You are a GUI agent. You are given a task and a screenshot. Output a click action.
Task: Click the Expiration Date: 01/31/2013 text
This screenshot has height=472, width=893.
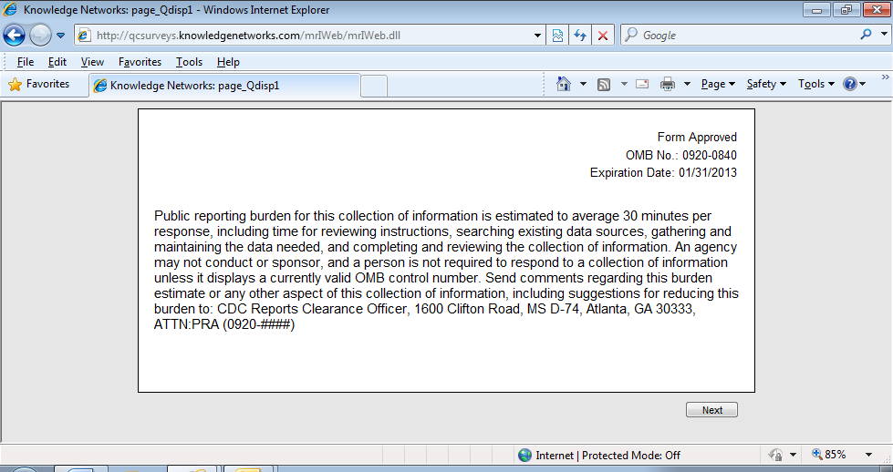point(663,173)
